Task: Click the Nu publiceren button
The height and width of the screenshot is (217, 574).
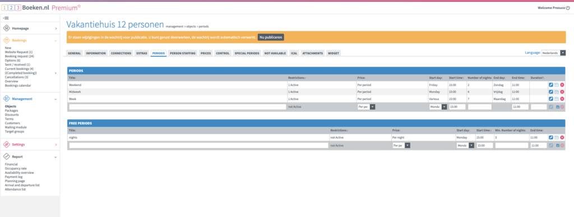Action: coord(271,37)
